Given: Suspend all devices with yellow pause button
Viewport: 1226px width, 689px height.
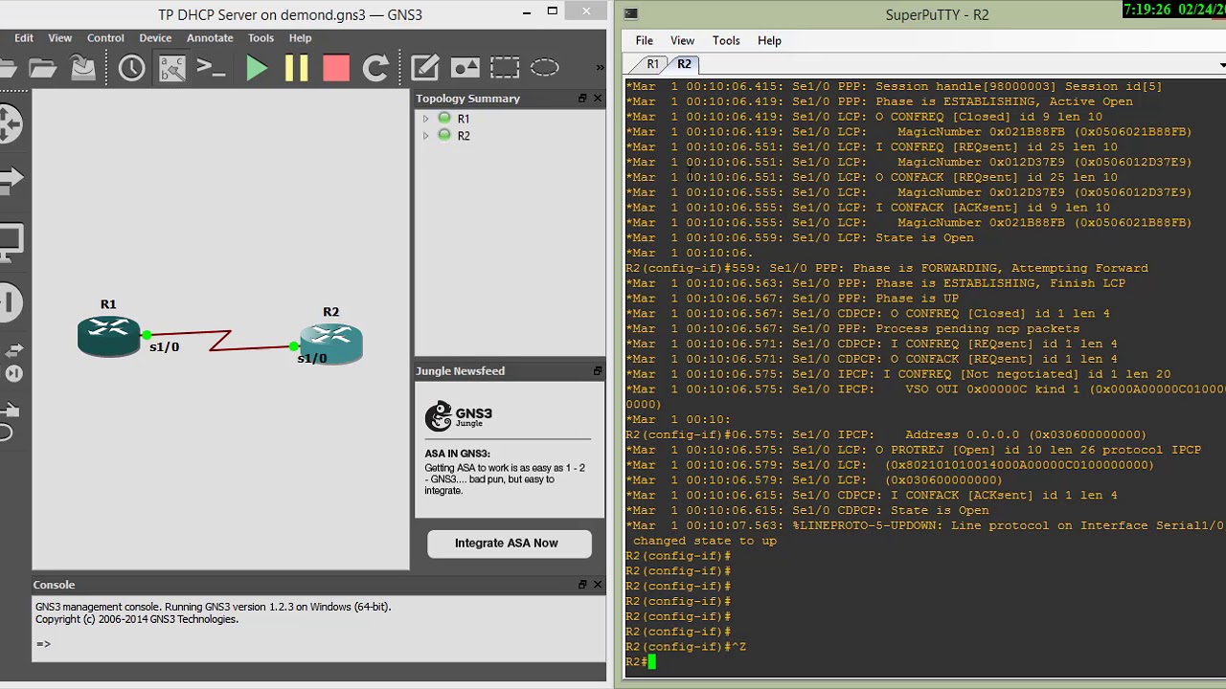Looking at the screenshot, I should coord(296,68).
